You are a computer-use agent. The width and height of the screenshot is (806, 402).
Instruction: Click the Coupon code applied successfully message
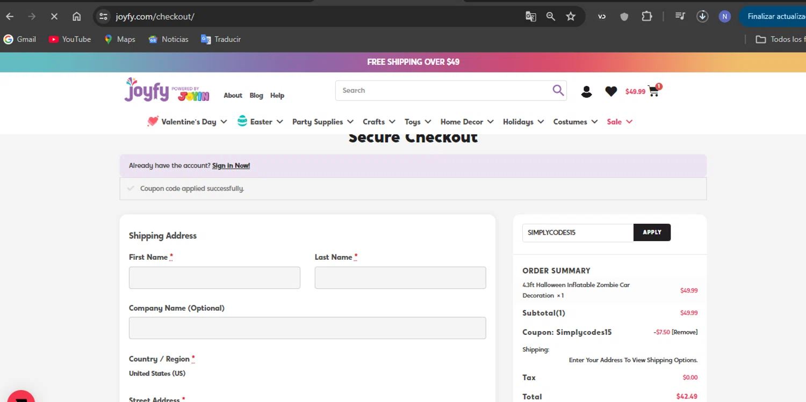pyautogui.click(x=192, y=189)
